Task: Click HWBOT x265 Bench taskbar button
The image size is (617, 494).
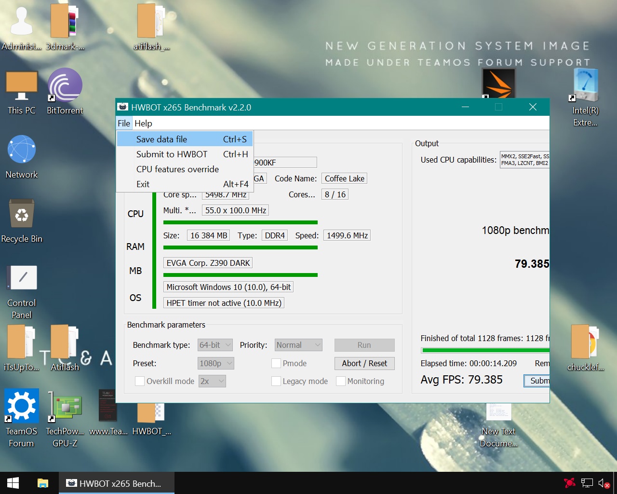Action: (116, 483)
